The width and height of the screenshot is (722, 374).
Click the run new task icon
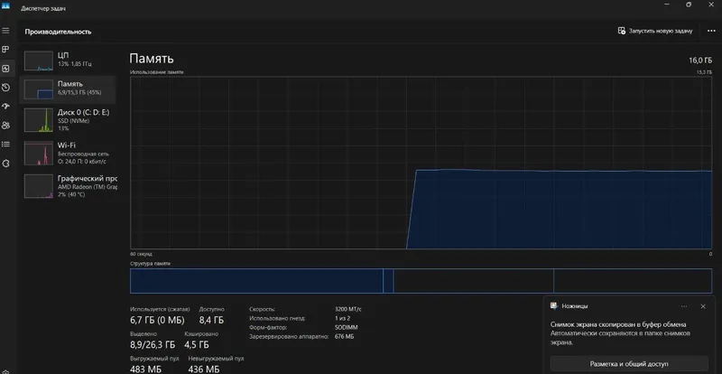click(x=622, y=31)
